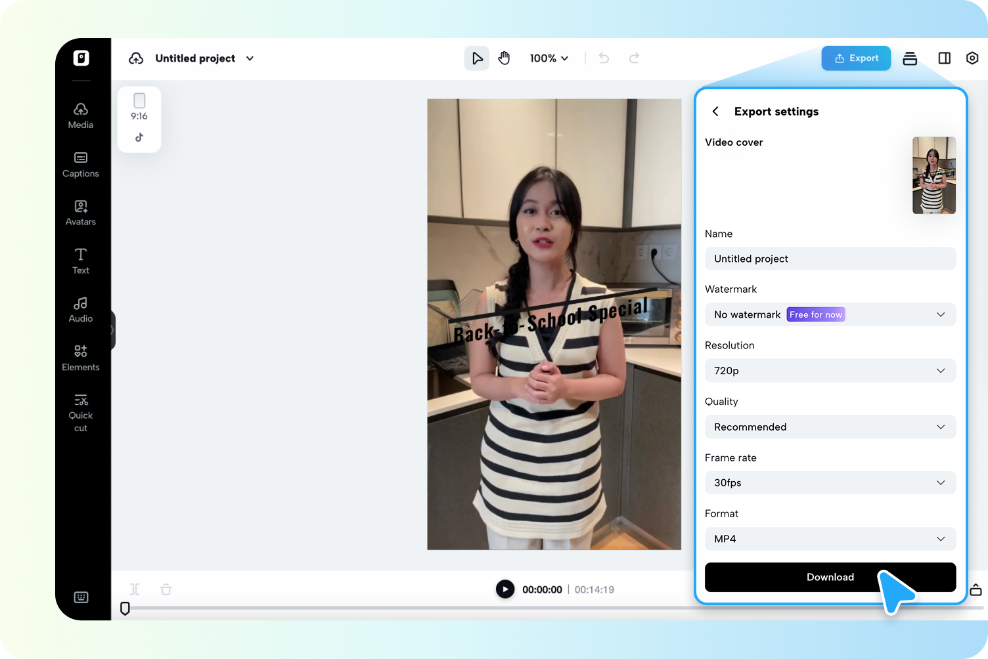Open the Frame rate 30fps dropdown
988x659 pixels.
(830, 482)
